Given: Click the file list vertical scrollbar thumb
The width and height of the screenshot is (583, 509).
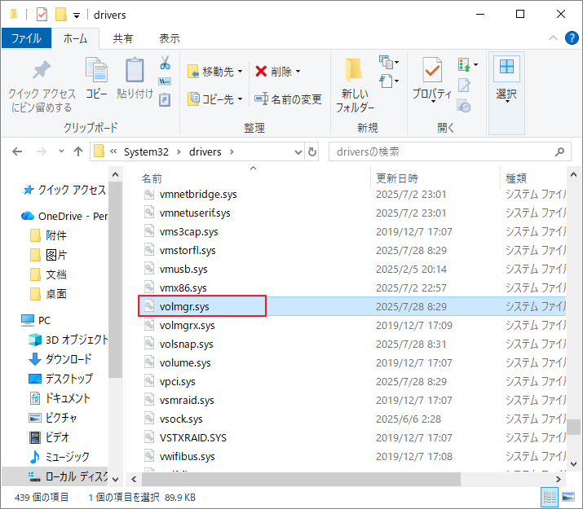Looking at the screenshot, I should 574,427.
